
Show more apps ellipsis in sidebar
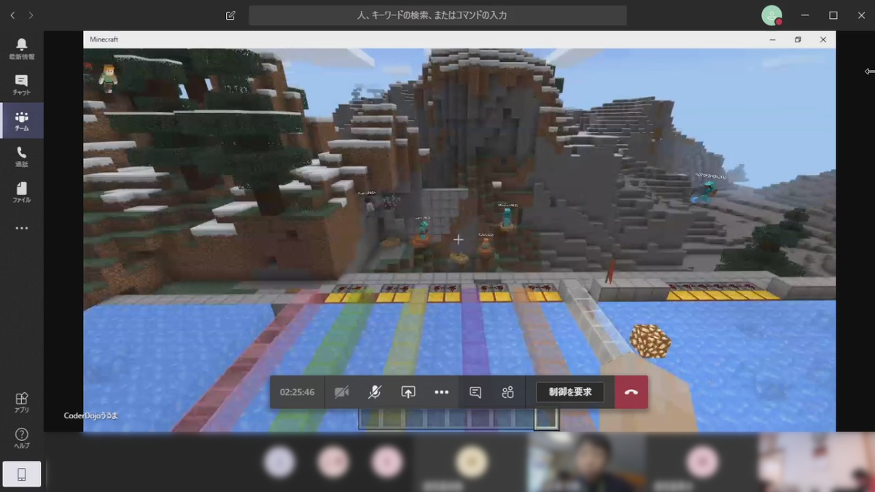pyautogui.click(x=21, y=228)
